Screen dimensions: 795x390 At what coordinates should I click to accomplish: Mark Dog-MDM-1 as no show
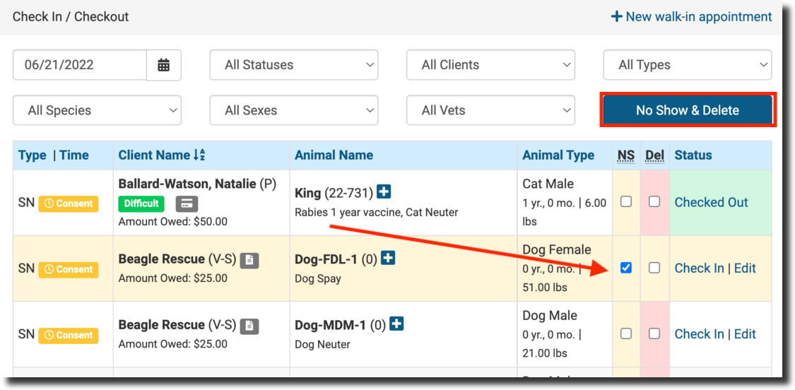coord(626,333)
